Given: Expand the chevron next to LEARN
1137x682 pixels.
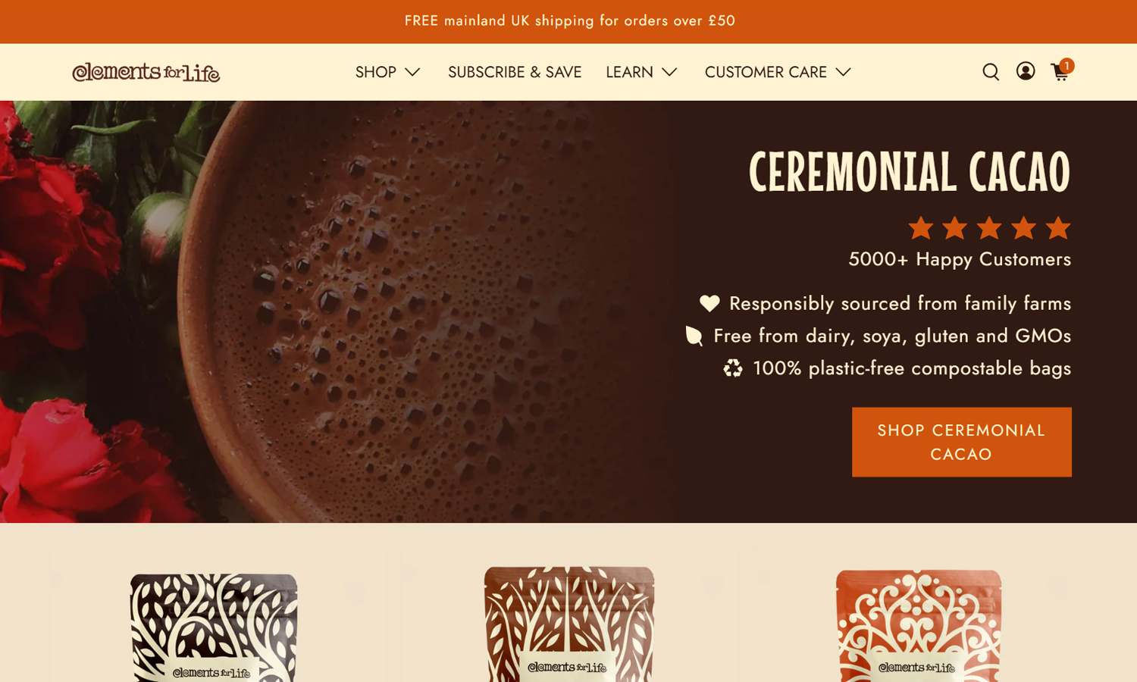Looking at the screenshot, I should tap(669, 72).
